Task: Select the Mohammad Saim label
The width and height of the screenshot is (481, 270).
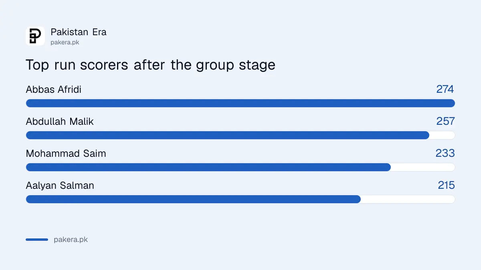Action: tap(66, 153)
